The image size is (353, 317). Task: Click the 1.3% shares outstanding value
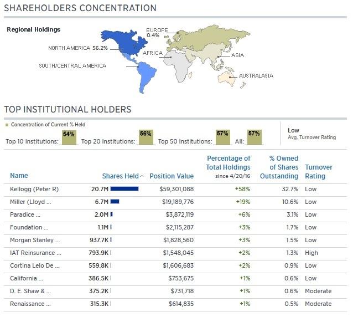coord(293,253)
